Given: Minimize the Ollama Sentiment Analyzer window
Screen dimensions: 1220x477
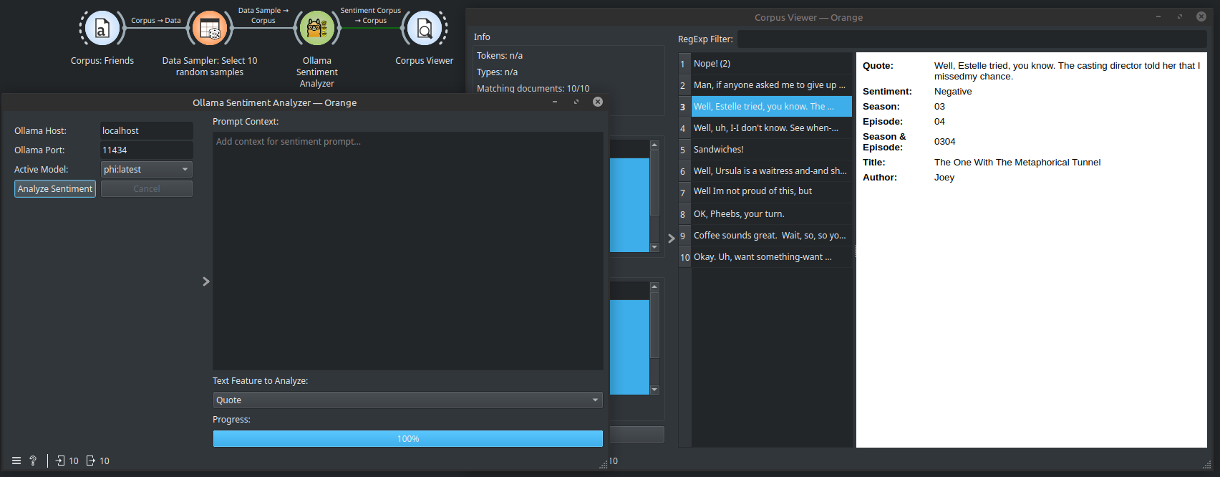Looking at the screenshot, I should 555,102.
